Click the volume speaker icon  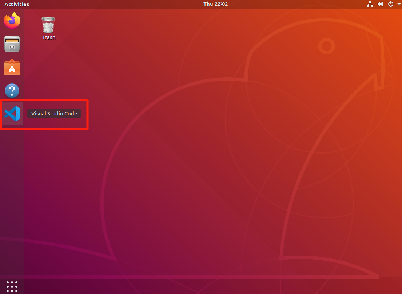click(x=380, y=4)
